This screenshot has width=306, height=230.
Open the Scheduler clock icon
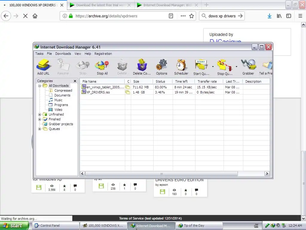pos(181,67)
